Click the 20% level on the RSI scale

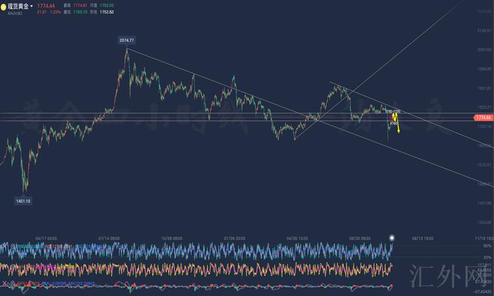(487, 257)
